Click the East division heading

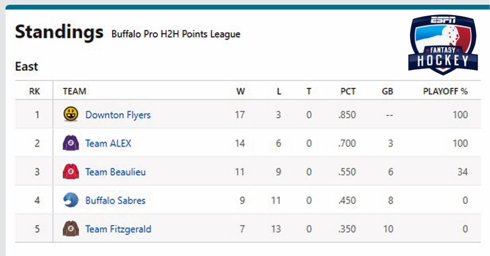pyautogui.click(x=26, y=67)
